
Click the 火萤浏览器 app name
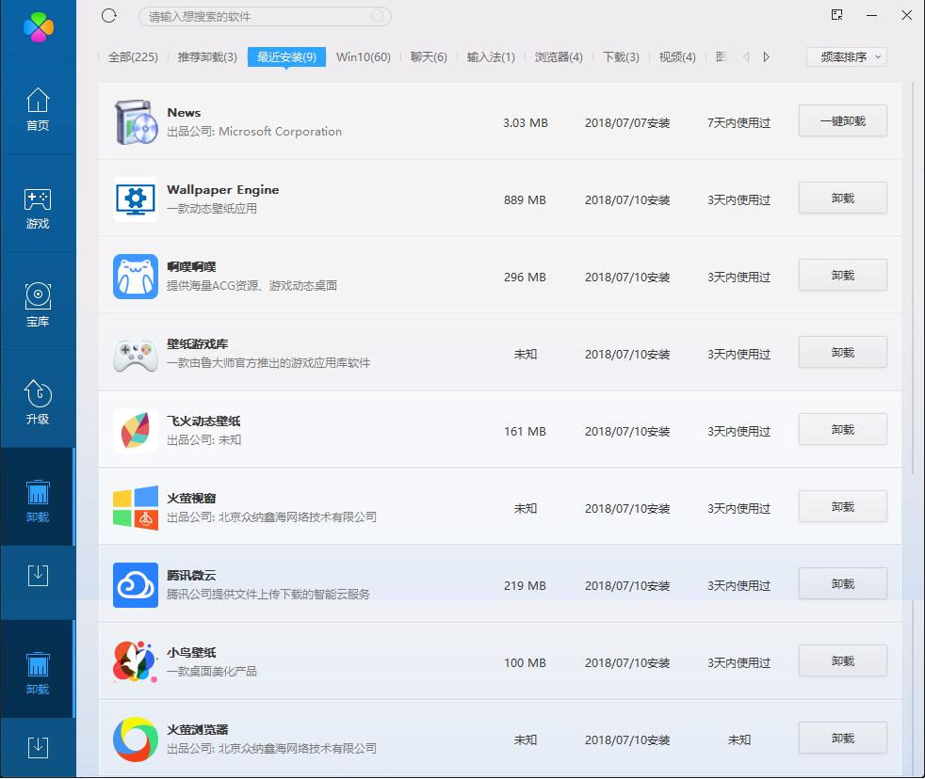tap(198, 730)
